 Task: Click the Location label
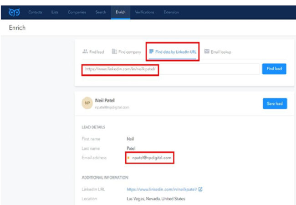[x=89, y=199]
